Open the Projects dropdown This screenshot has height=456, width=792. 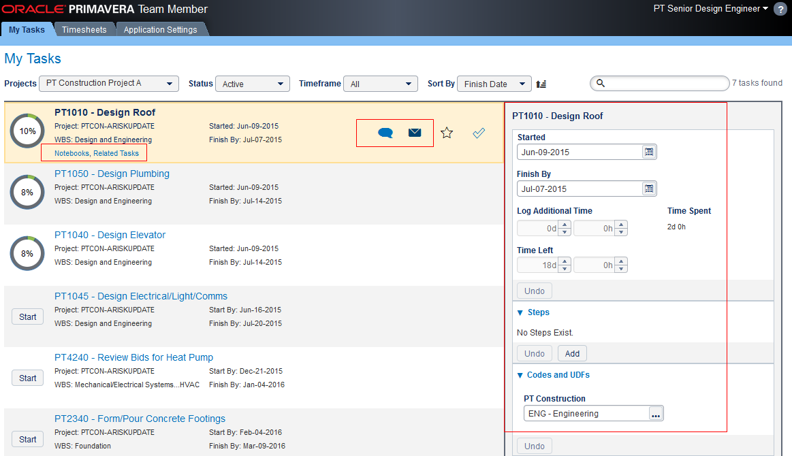point(109,83)
